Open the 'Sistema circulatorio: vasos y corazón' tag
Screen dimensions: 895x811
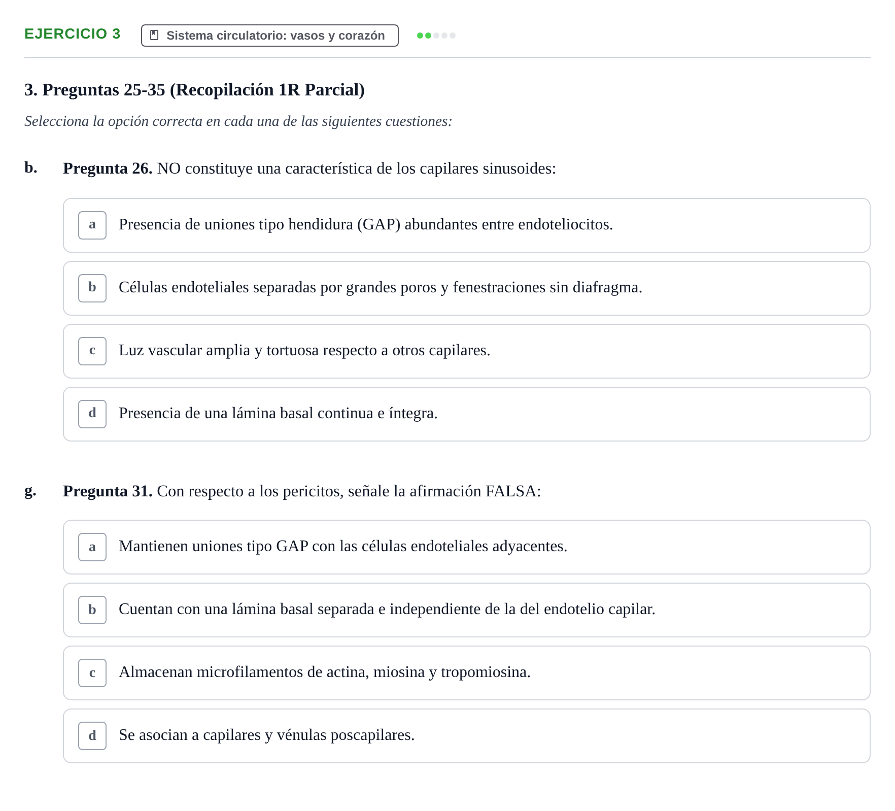(269, 36)
